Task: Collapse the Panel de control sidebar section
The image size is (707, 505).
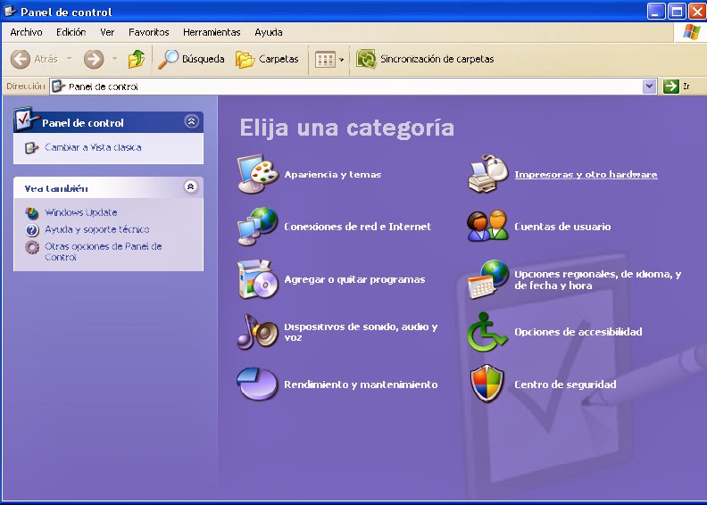Action: point(191,121)
